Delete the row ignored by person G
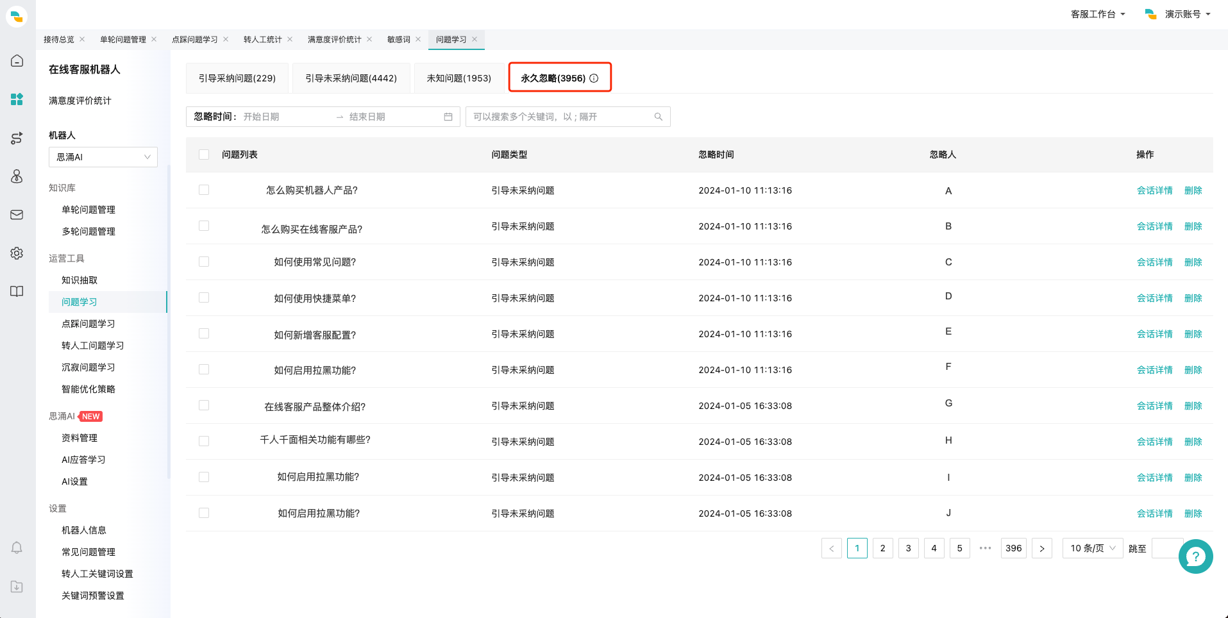The image size is (1228, 618). [x=1193, y=406]
